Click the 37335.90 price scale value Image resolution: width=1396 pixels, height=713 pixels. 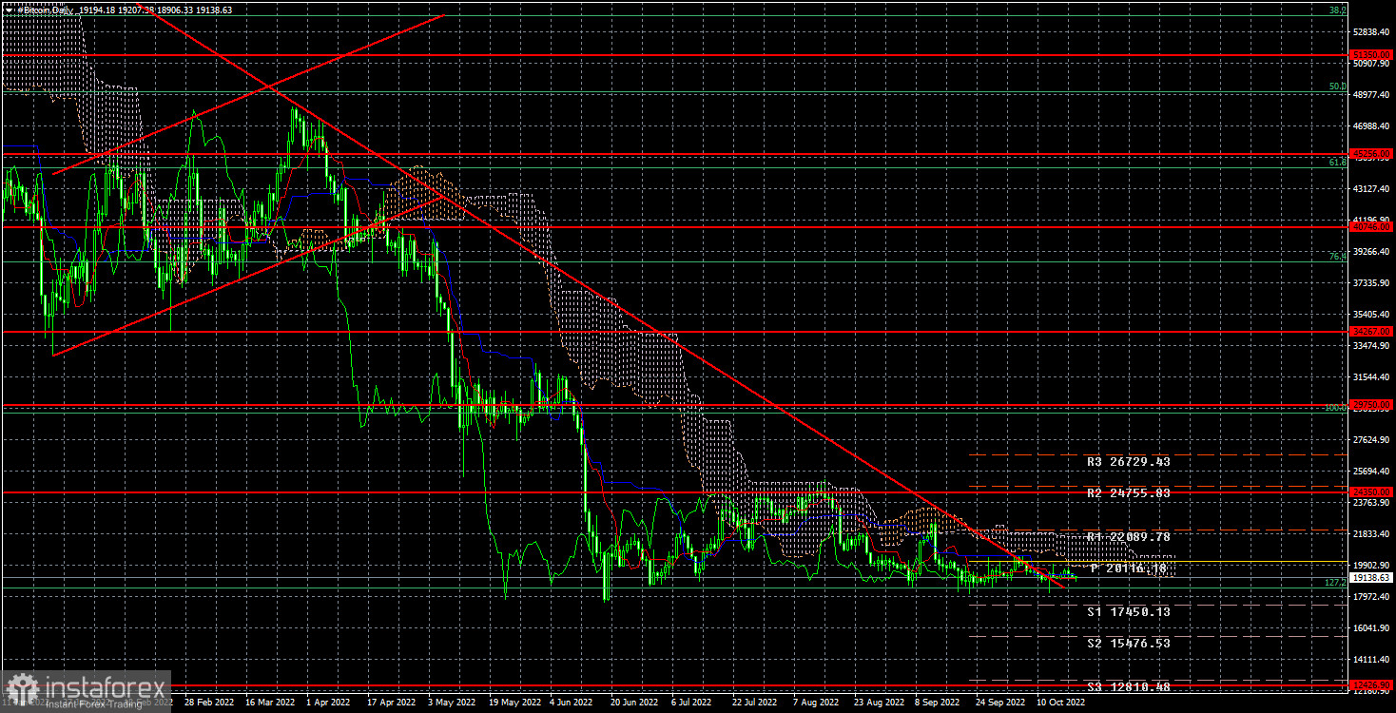click(x=1372, y=283)
